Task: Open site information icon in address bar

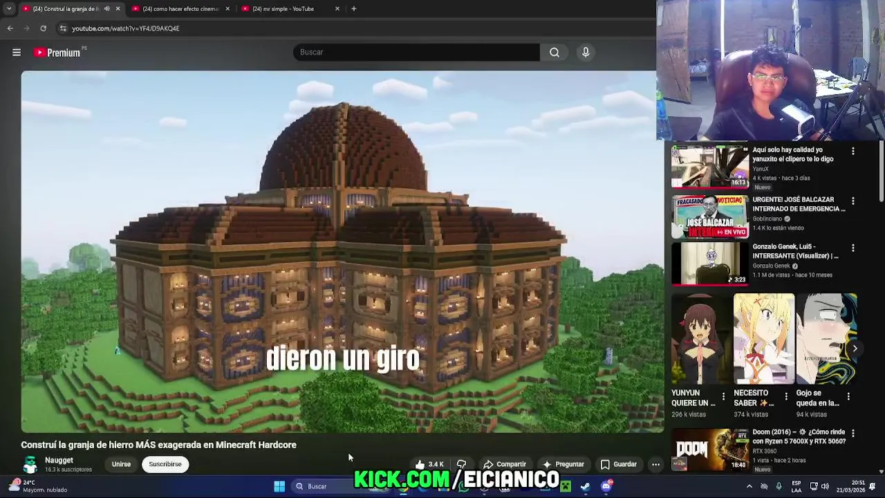Action: (x=63, y=28)
